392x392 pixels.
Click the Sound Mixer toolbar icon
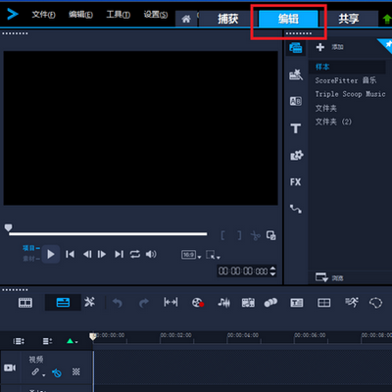(x=223, y=303)
